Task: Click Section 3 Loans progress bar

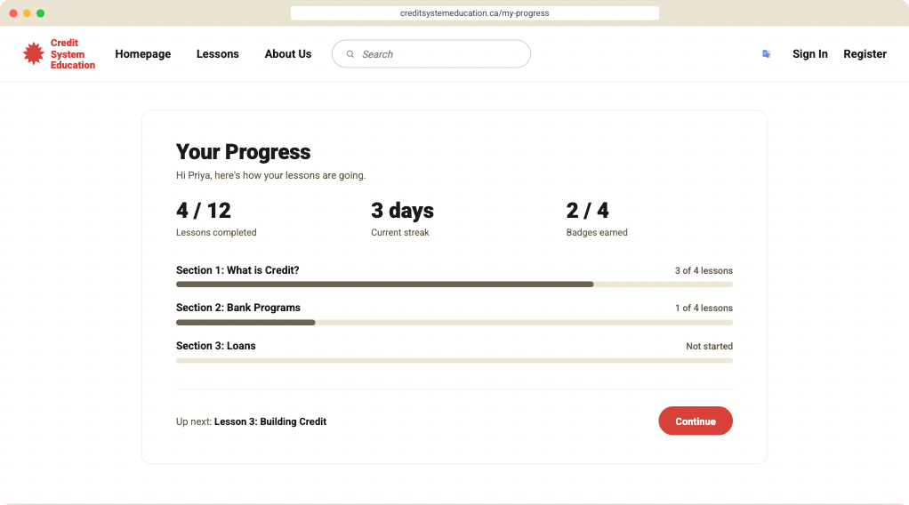Action: coord(454,361)
